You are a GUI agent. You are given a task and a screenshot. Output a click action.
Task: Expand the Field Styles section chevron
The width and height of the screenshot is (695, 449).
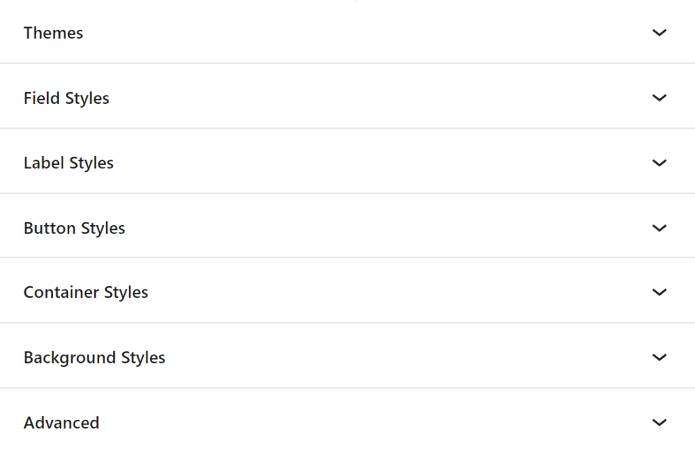[x=659, y=98]
